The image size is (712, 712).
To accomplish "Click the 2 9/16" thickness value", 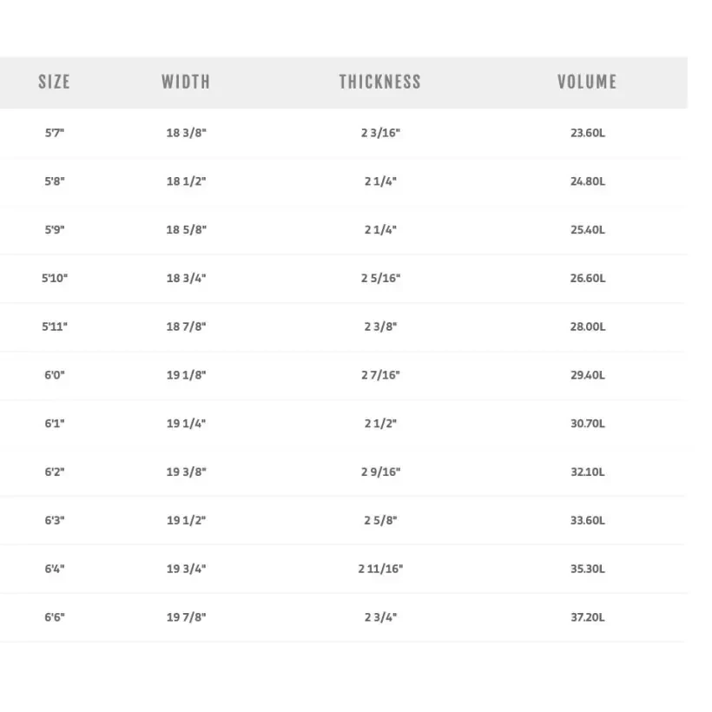I will click(x=380, y=472).
